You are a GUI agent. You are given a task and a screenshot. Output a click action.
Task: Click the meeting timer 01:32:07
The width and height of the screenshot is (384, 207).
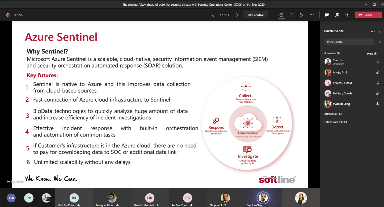tap(18, 15)
